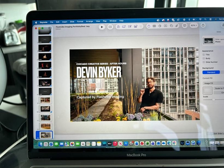Click the Flashvibe Imaging Portfolio/Reel document title
Screen dimensions: 224x168
(x=73, y=26)
